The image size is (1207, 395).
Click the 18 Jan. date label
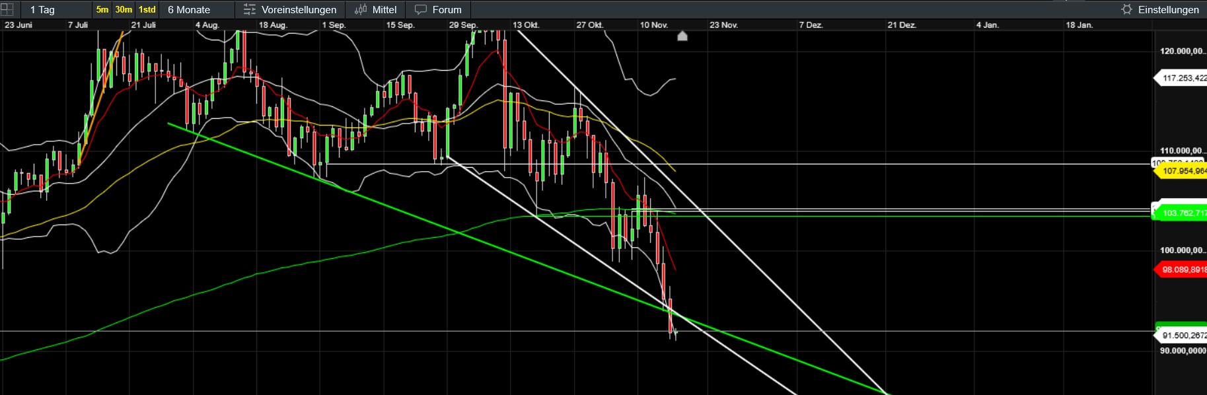tap(1079, 25)
